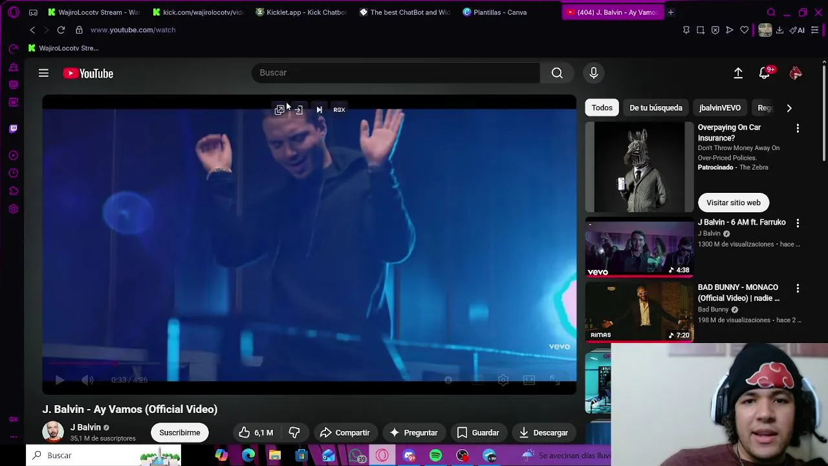Open Opera AI (Aria) toolbar button

(797, 30)
